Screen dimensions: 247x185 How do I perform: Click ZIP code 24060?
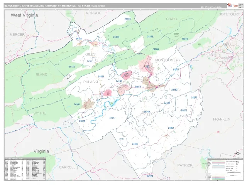156,49
